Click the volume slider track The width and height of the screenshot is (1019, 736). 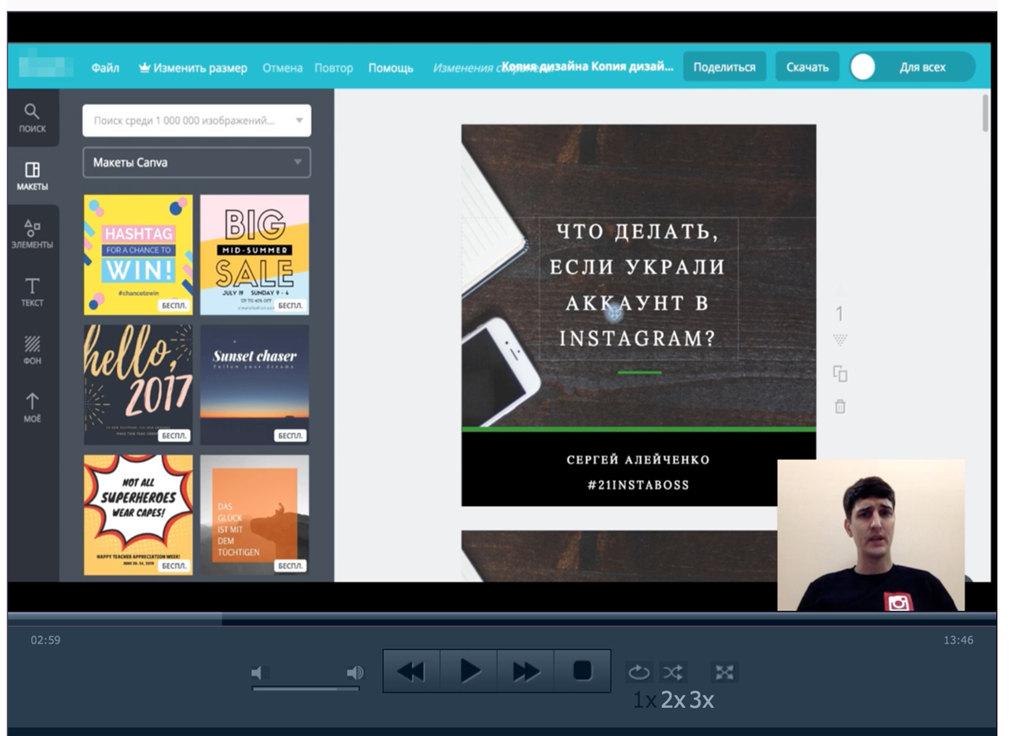(x=306, y=688)
